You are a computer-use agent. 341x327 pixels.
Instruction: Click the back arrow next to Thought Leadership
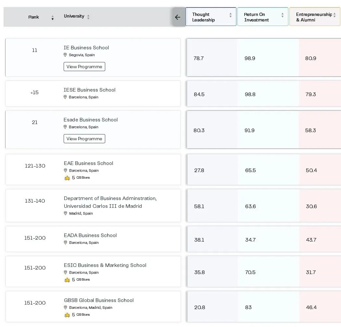(x=178, y=17)
